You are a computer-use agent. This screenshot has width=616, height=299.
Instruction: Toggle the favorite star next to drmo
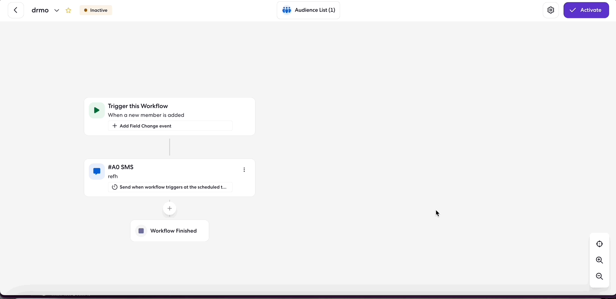[68, 10]
